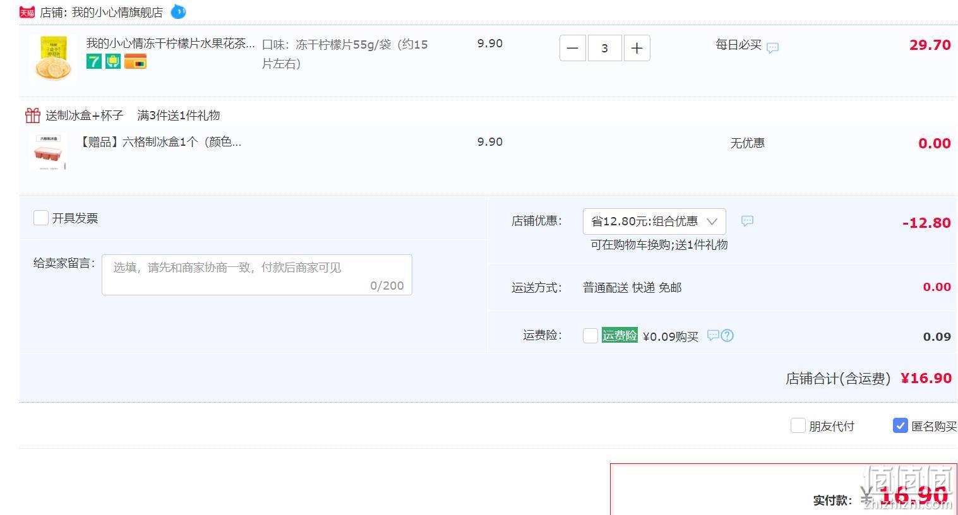Uncheck the 匿名购买 checkbox

click(901, 425)
